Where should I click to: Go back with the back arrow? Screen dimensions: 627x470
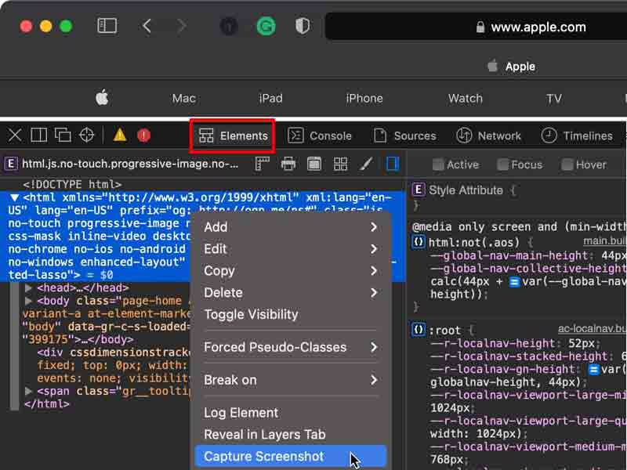point(147,26)
